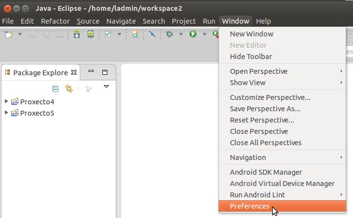Expand the Show View submenu
Viewport: 353px width, 218px height.
(x=282, y=83)
